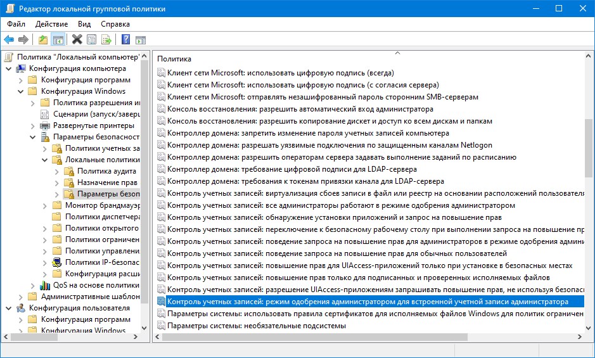The image size is (595, 358).
Task: Expand the first 'Конфигурация программ' node under 'Конфигурация компьютера'
Action: click(20, 80)
